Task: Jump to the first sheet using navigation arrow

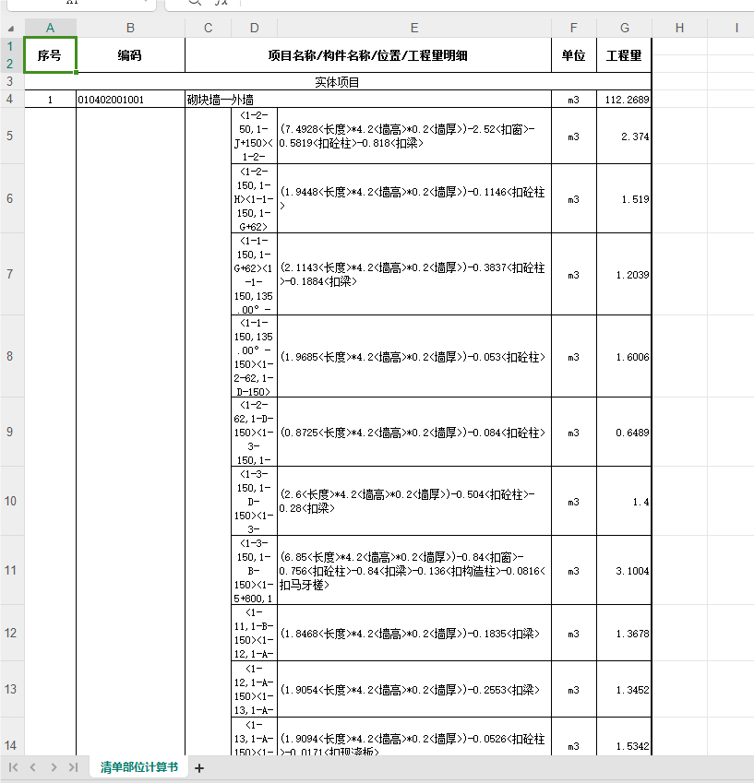Action: (x=14, y=767)
